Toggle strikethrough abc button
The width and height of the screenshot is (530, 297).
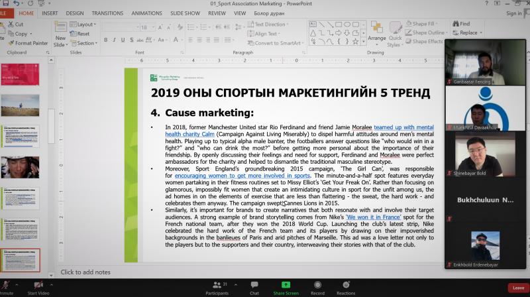click(140, 40)
